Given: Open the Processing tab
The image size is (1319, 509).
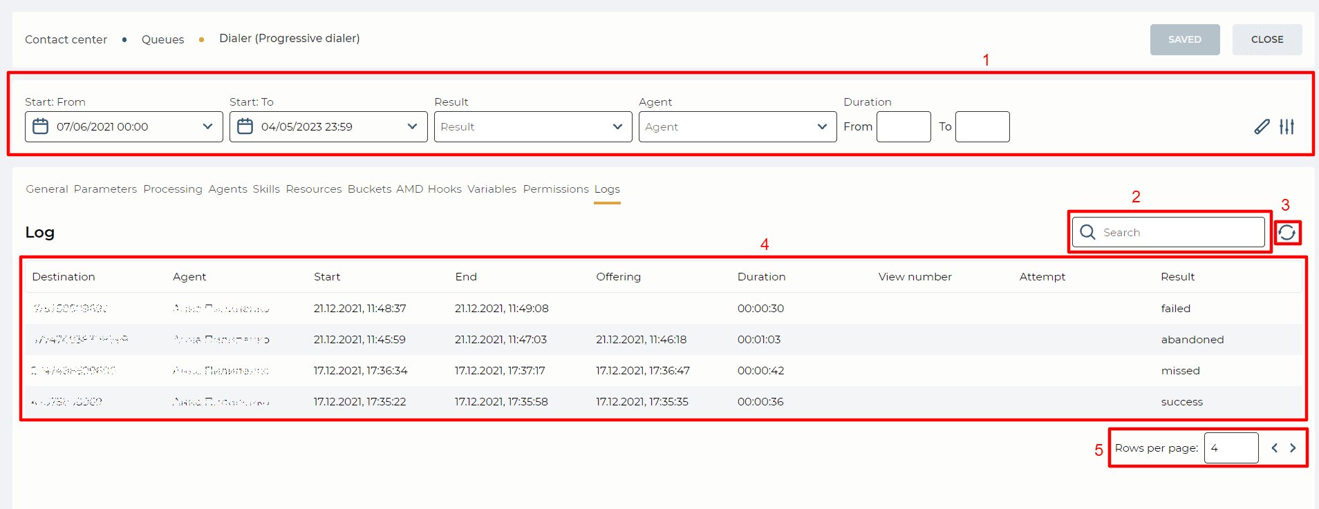Looking at the screenshot, I should (173, 189).
